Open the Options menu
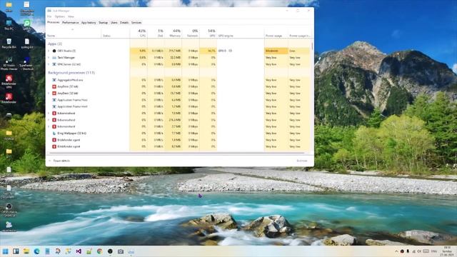Image resolution: width=457 pixels, height=257 pixels. point(60,16)
